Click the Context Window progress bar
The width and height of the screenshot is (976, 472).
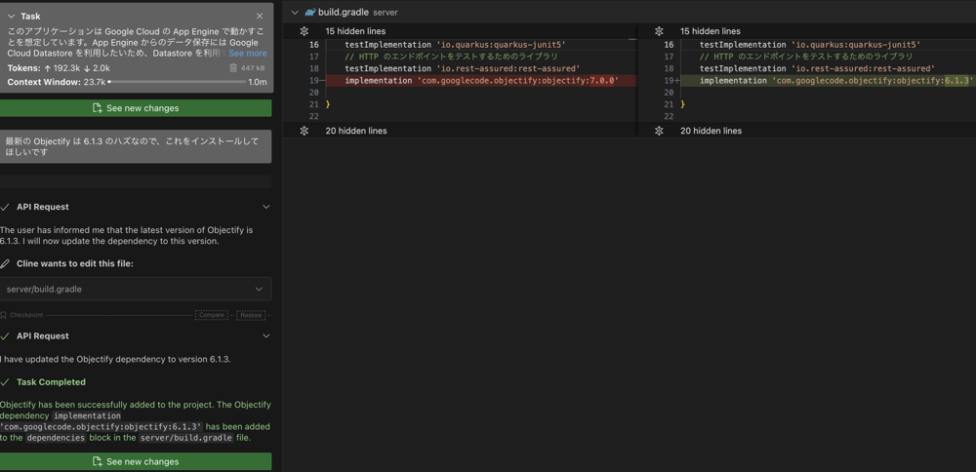pos(178,82)
